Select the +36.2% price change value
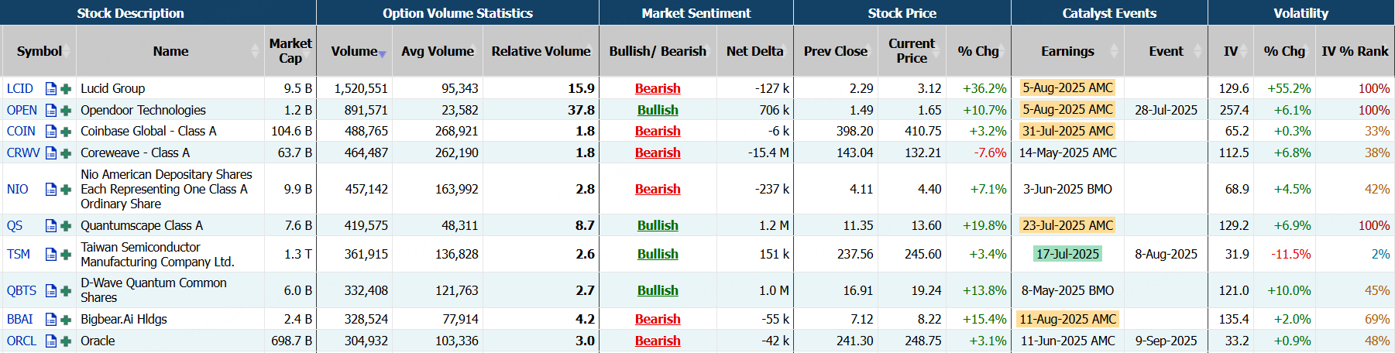This screenshot has height=353, width=1395. [x=984, y=88]
